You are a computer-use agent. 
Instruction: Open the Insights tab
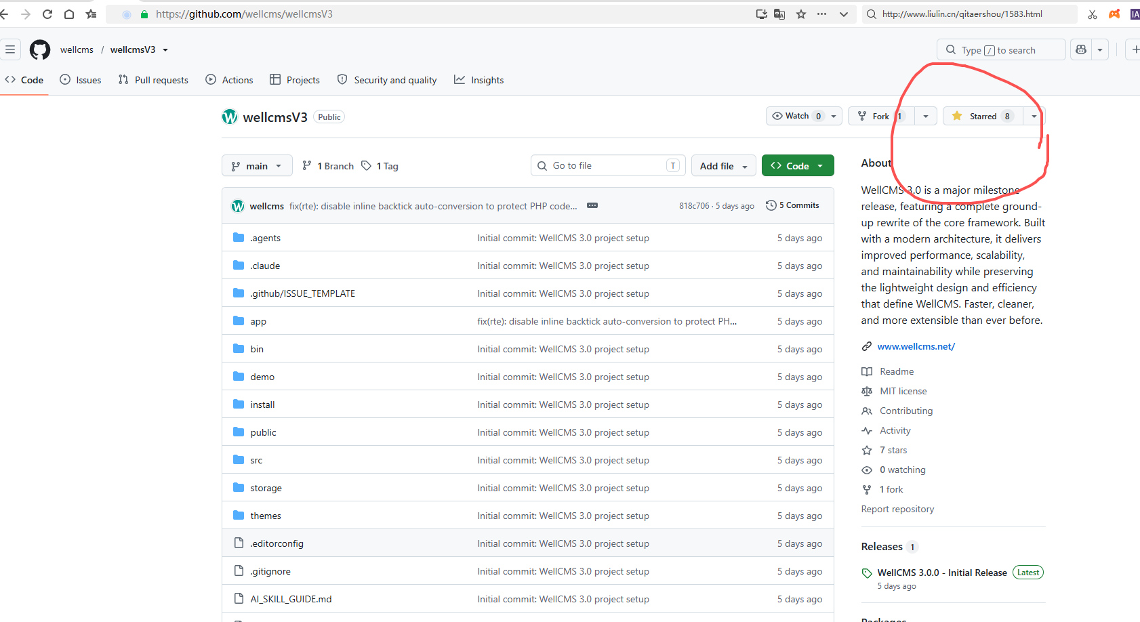point(479,80)
